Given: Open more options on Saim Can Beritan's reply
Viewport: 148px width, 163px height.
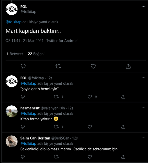Looking at the screenshot, I should click(143, 138).
